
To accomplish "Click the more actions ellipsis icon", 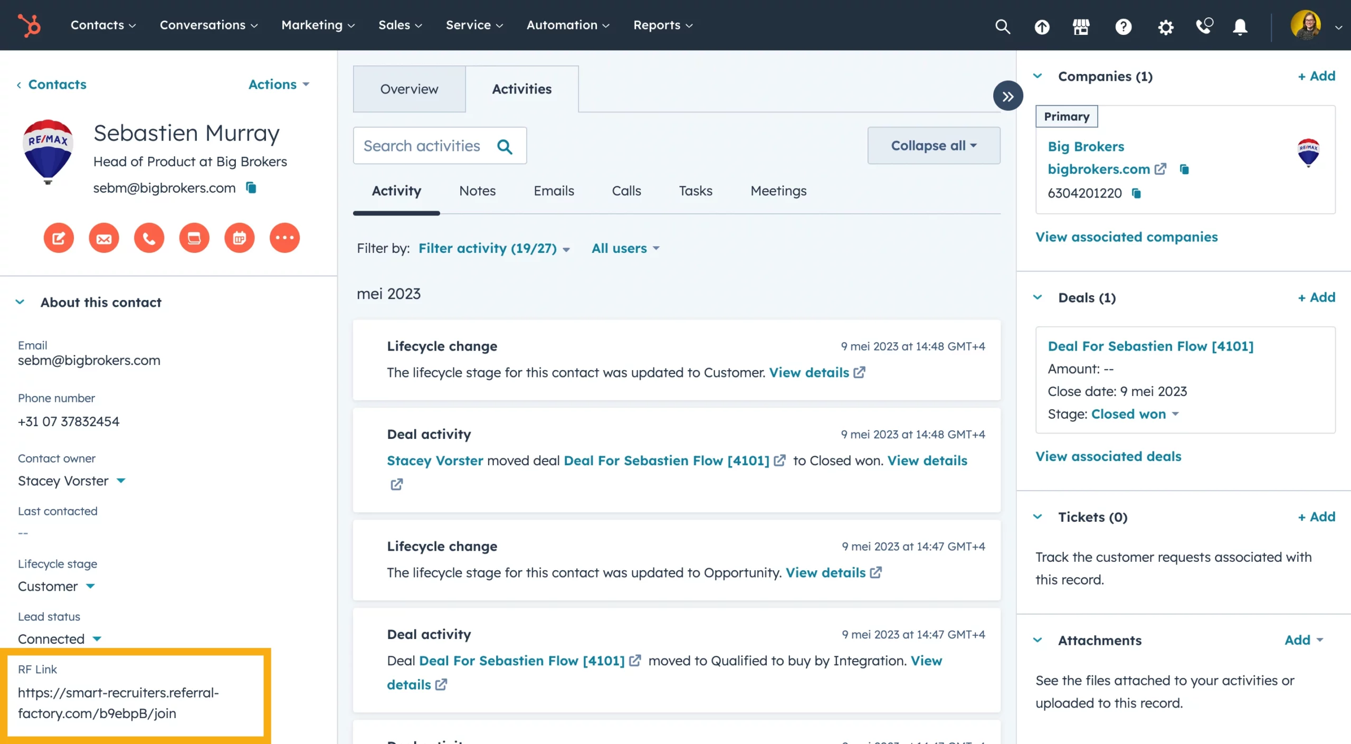I will [x=284, y=237].
